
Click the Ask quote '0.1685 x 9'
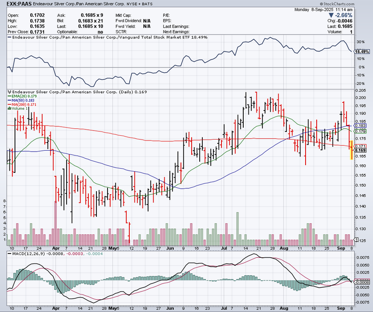92,15
